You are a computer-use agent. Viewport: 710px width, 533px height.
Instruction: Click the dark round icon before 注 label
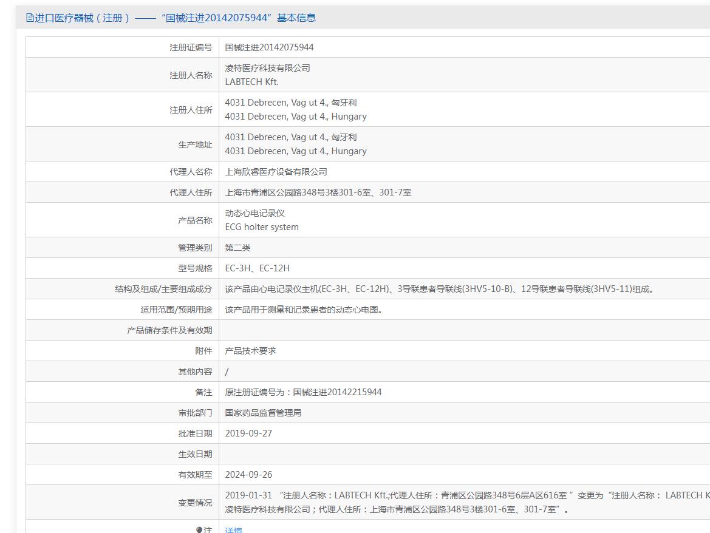click(x=199, y=529)
